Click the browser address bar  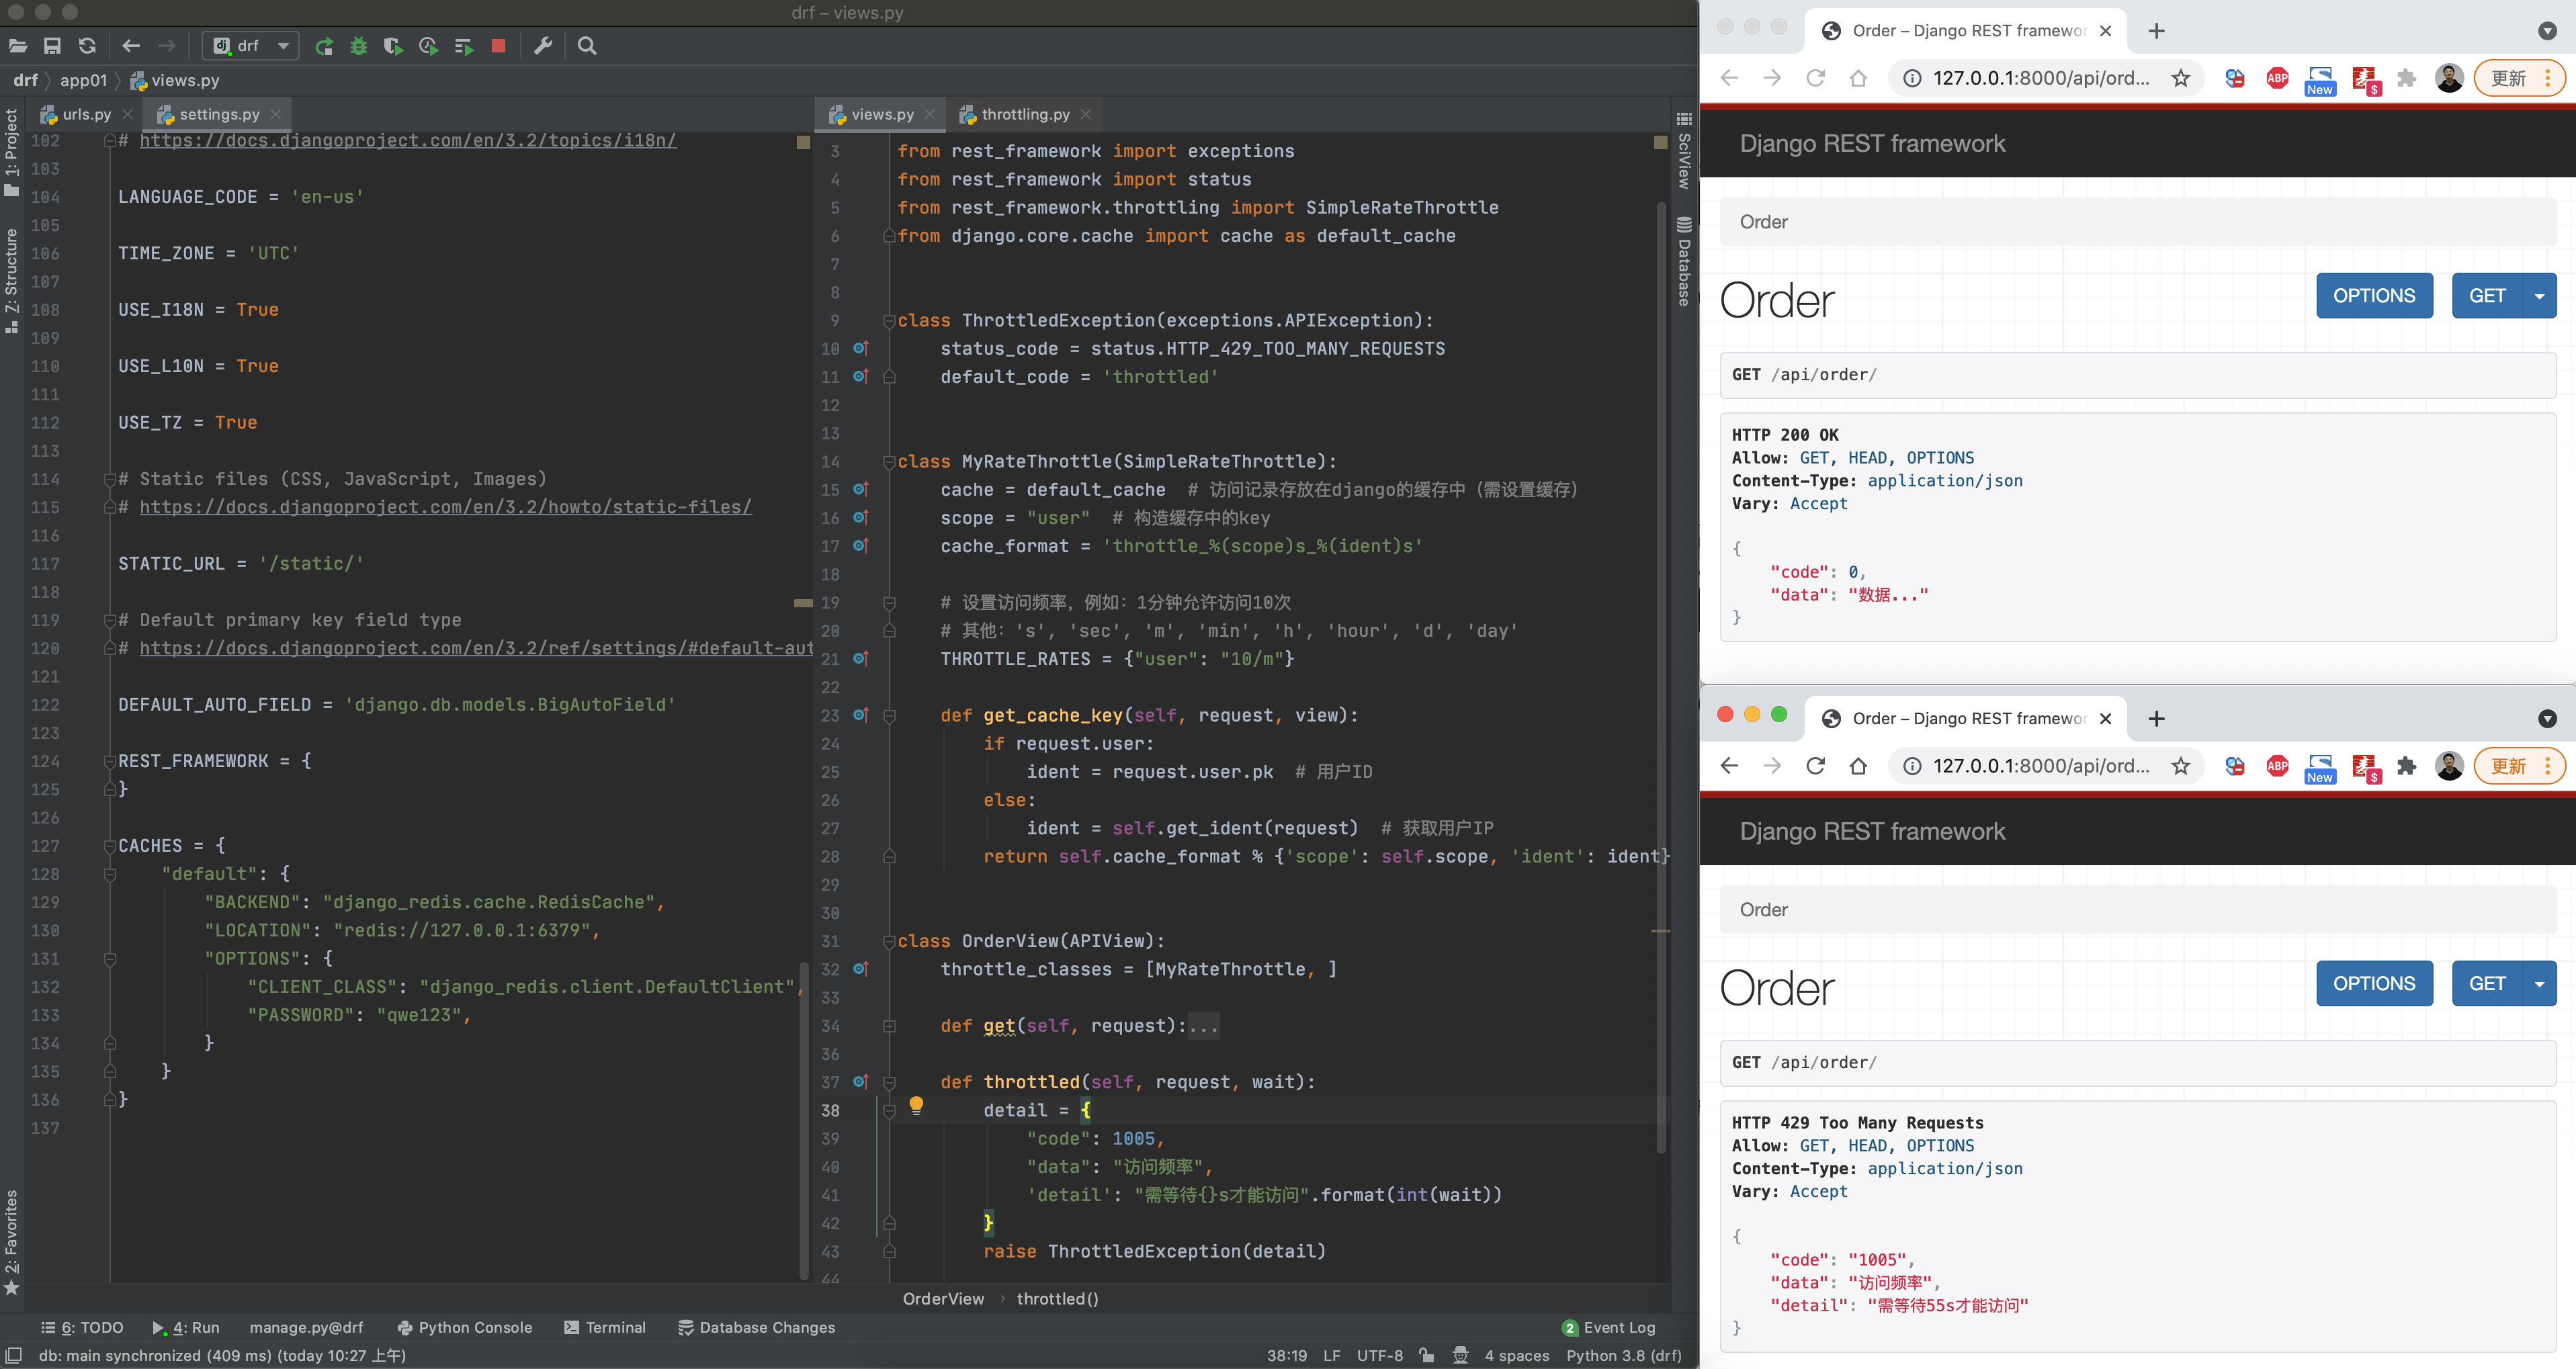(2045, 77)
